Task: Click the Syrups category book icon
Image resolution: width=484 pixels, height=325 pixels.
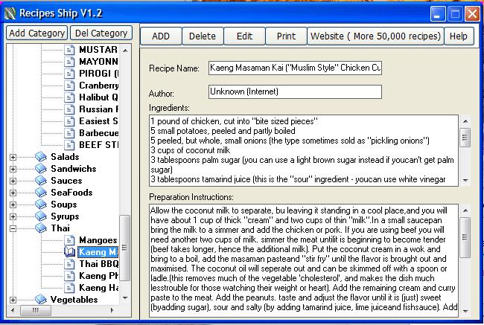Action: point(41,216)
